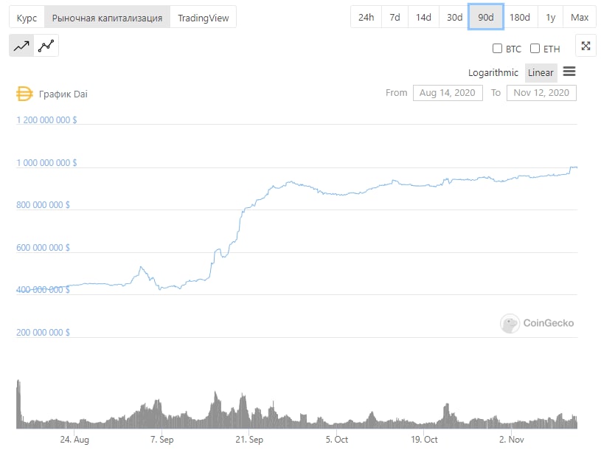Select the Рыночная капитализация tab
601x450 pixels.
108,18
